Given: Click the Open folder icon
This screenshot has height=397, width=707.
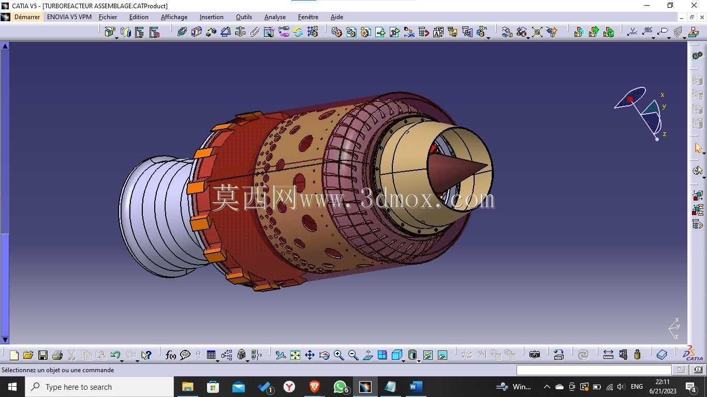Looking at the screenshot, I should (28, 355).
